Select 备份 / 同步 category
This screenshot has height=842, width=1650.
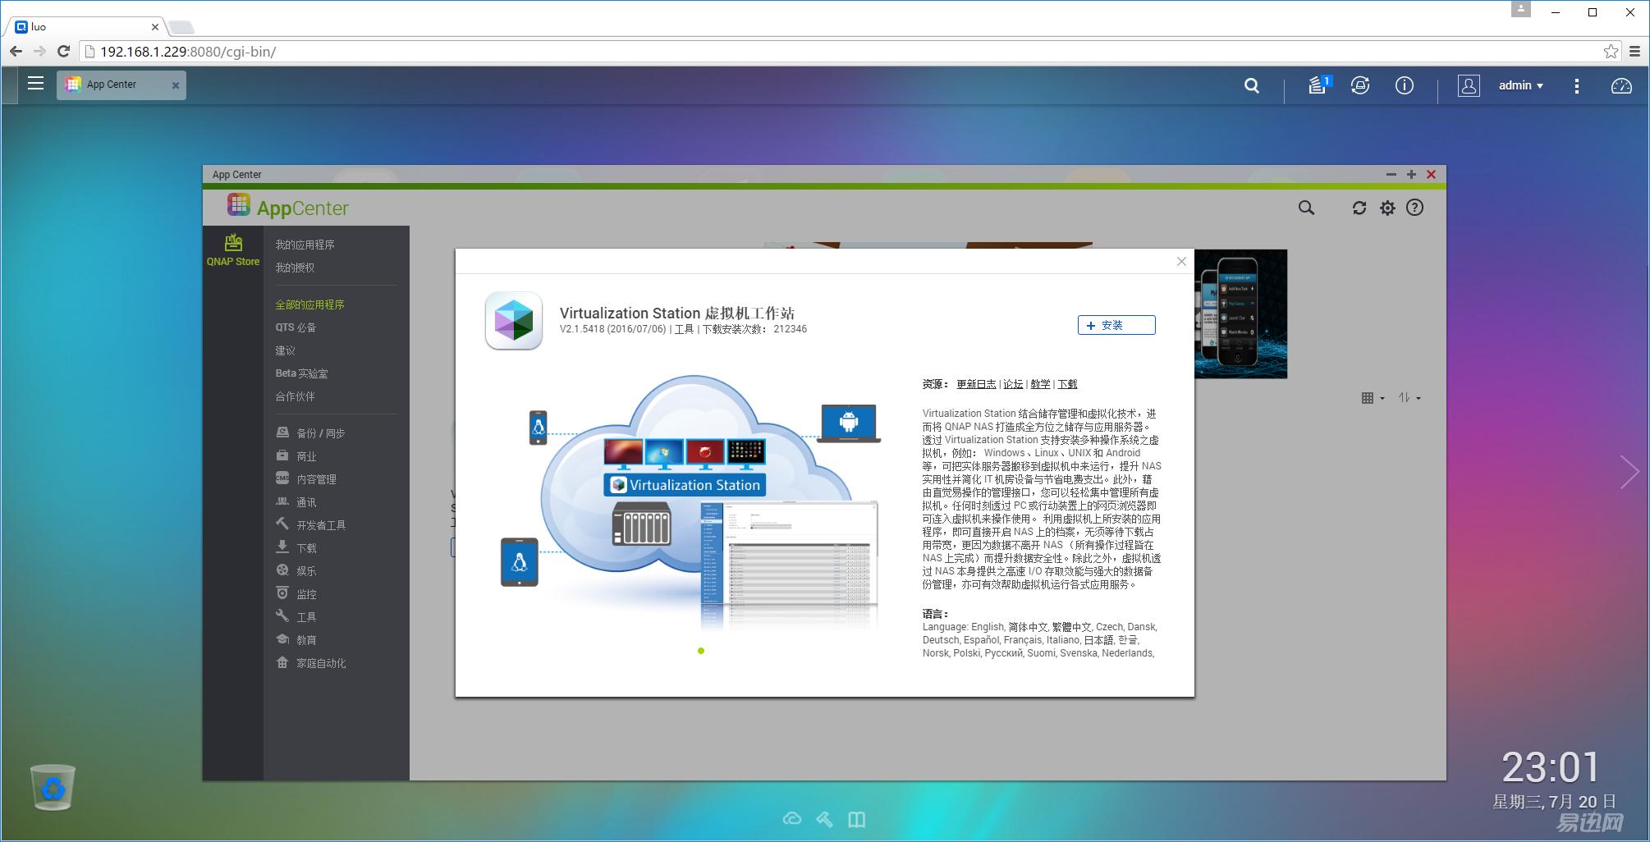[x=310, y=433]
